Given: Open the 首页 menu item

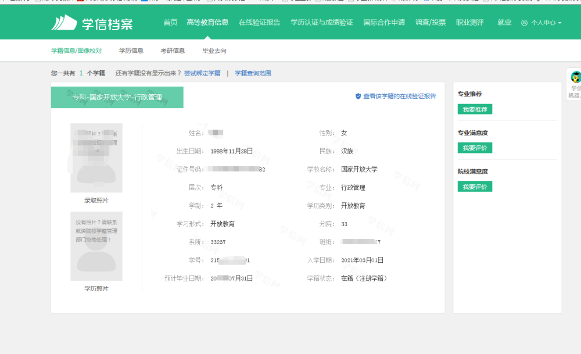Looking at the screenshot, I should pyautogui.click(x=170, y=23).
